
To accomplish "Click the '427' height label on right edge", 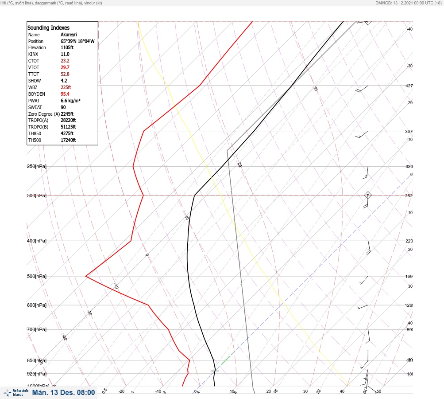I will pos(409,86).
